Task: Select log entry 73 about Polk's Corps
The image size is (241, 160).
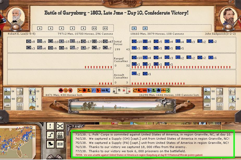Action: click(153, 134)
